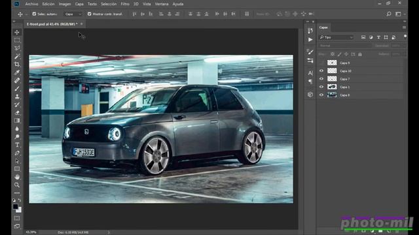Filter layers by pixel layers icon

[363, 37]
